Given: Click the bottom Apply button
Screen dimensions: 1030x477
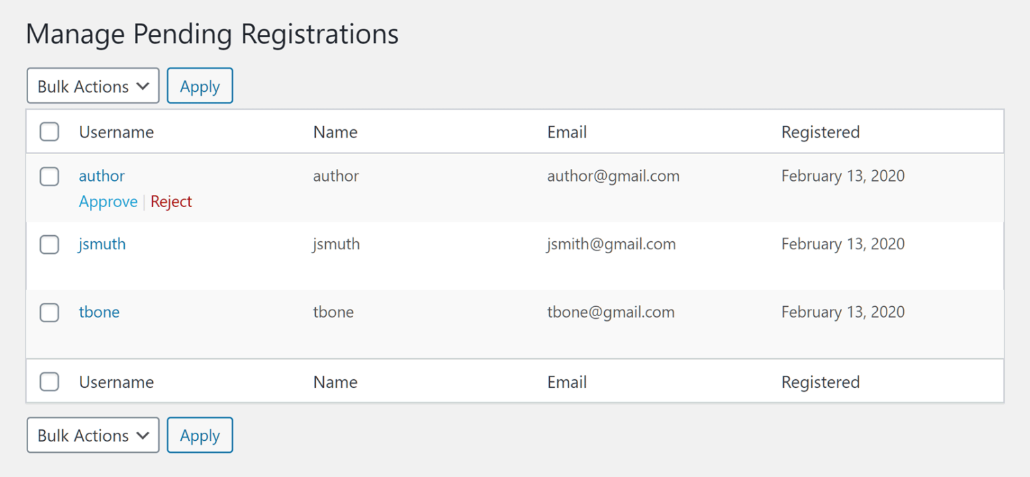Looking at the screenshot, I should (x=200, y=435).
